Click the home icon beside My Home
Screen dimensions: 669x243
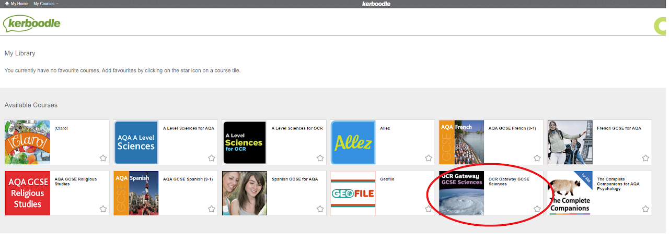coord(7,4)
